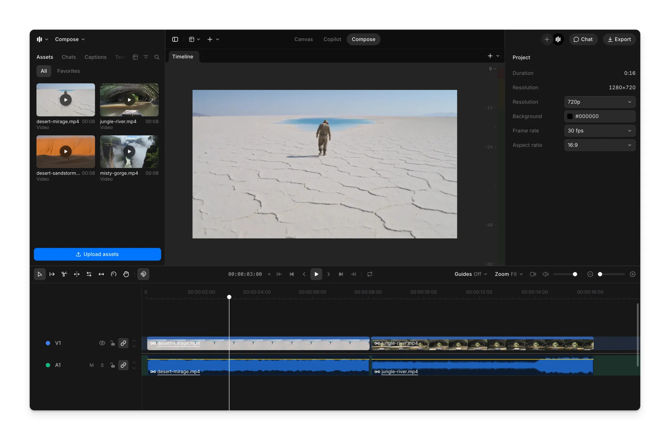This screenshot has width=670, height=440.
Task: Select the split-at-playhead tool
Action: 77,274
